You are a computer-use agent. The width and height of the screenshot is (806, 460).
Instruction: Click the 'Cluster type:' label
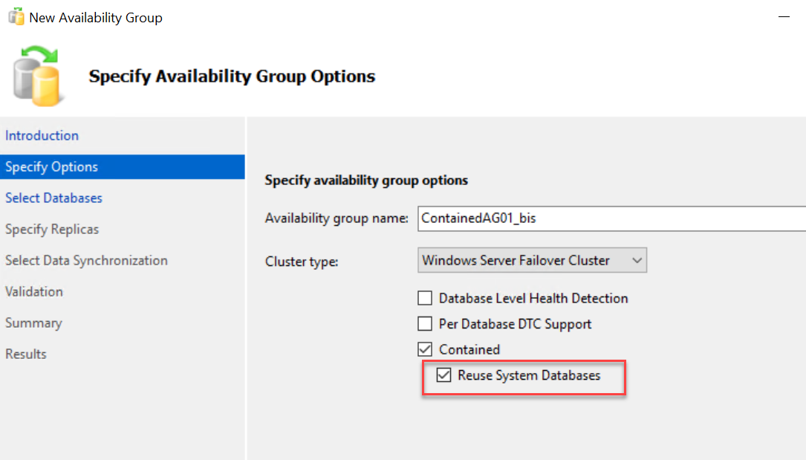(302, 261)
